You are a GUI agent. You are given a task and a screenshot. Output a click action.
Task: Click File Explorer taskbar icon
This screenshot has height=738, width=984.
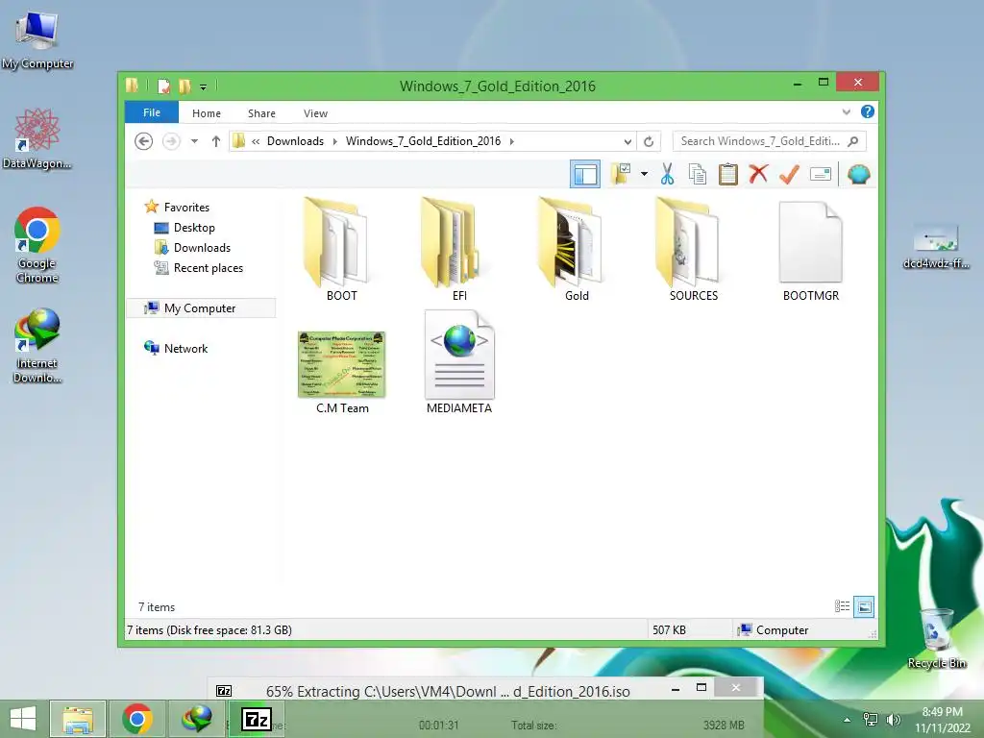coord(77,719)
